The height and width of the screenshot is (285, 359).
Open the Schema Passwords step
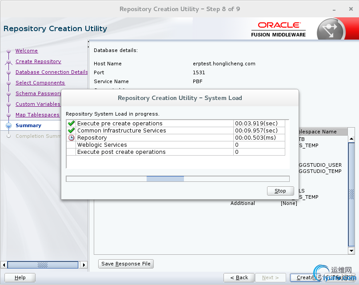[x=38, y=93]
